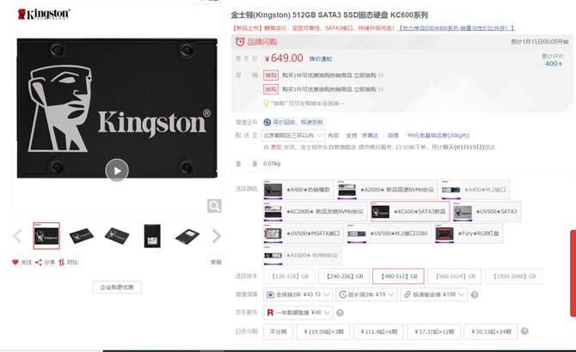This screenshot has height=352, width=576.
Task: Click the 对比 compare icon
Action: coord(62,262)
